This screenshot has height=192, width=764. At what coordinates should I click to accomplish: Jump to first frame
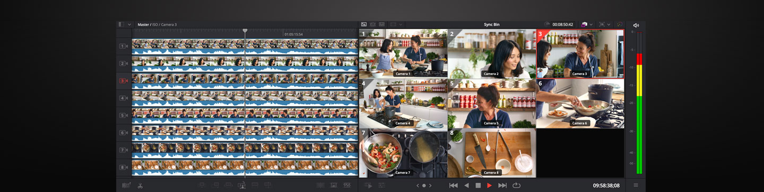453,186
